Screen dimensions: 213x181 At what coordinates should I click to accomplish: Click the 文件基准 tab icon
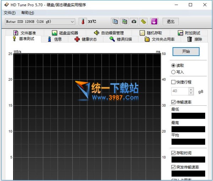16,33
